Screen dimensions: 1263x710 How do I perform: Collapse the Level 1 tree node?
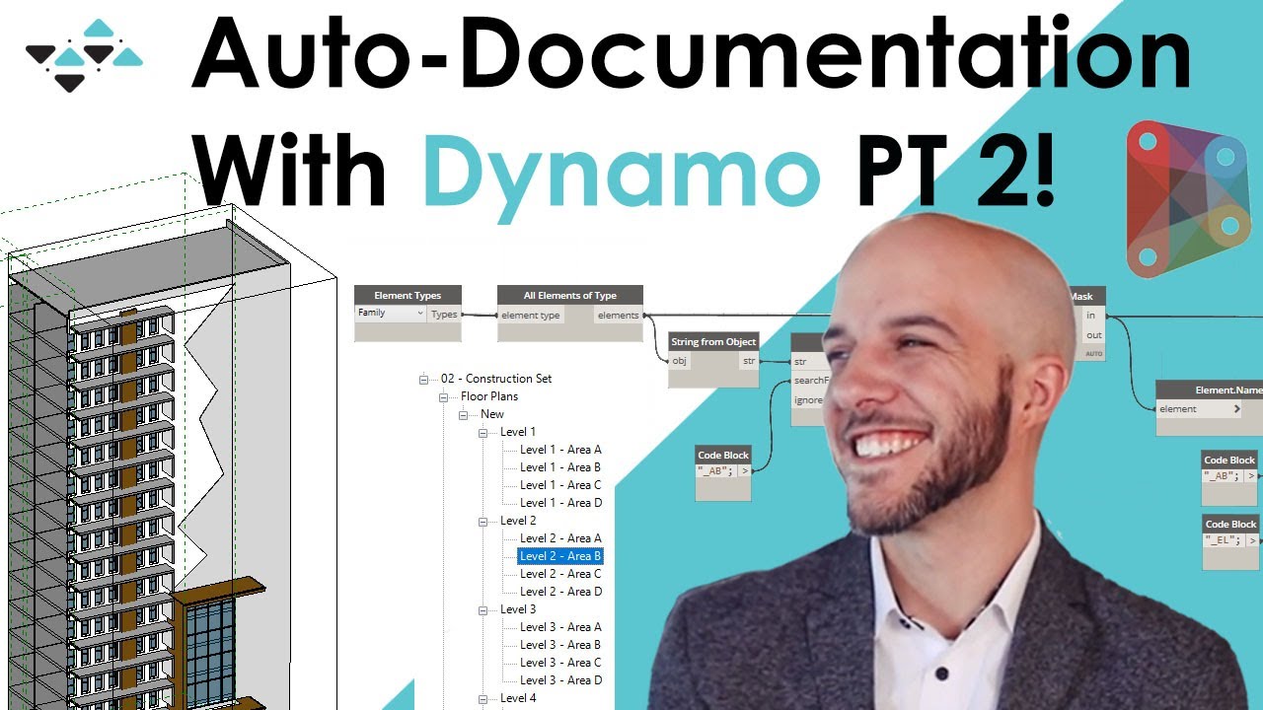(484, 432)
